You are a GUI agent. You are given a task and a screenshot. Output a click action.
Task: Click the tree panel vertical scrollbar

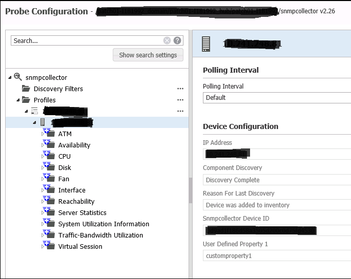pos(190,189)
